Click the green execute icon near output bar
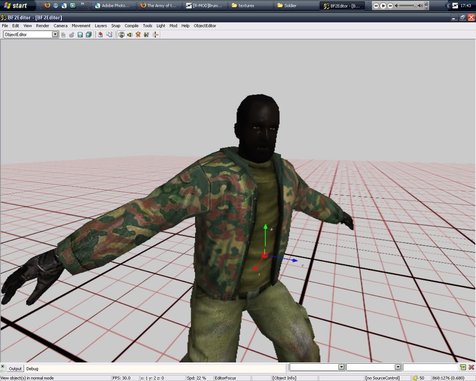476x381 pixels. pos(463,368)
